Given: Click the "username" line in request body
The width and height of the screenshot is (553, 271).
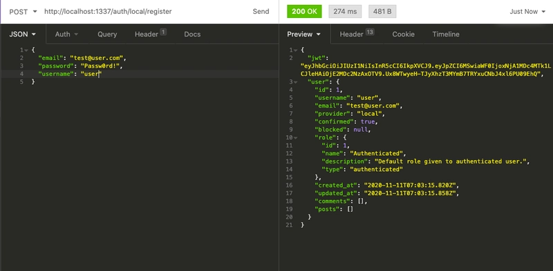Looking at the screenshot, I should tap(70, 74).
